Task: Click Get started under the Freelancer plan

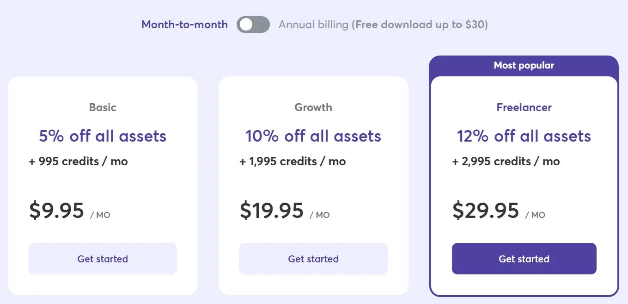Action: [524, 259]
